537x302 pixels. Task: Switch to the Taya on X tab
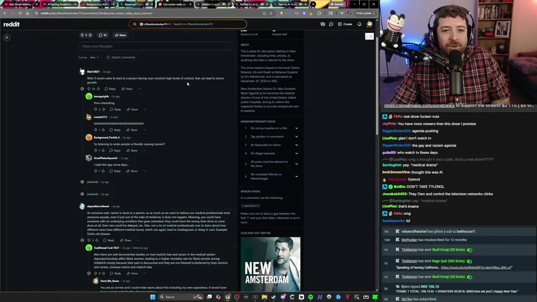pos(290,4)
